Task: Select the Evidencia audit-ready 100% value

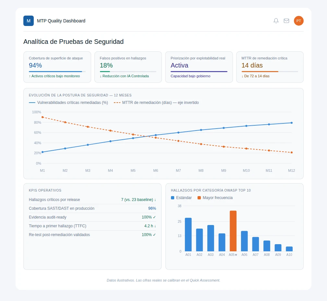Action: tap(149, 217)
